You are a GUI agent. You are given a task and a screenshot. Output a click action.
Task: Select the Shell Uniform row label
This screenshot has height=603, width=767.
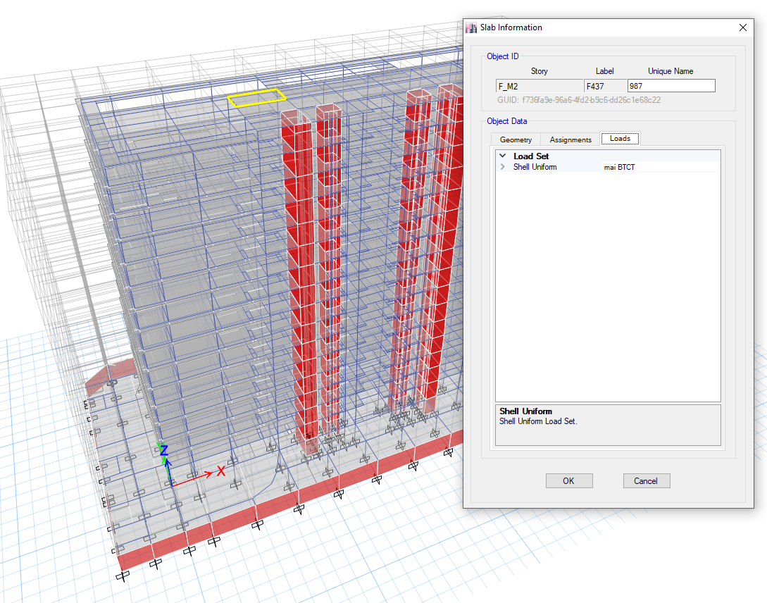pyautogui.click(x=535, y=167)
